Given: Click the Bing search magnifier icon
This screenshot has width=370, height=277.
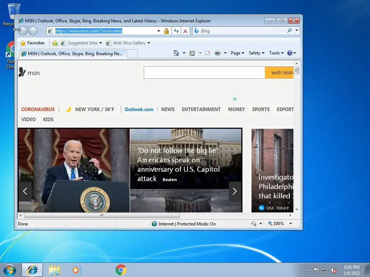Looking at the screenshot, I should point(289,31).
